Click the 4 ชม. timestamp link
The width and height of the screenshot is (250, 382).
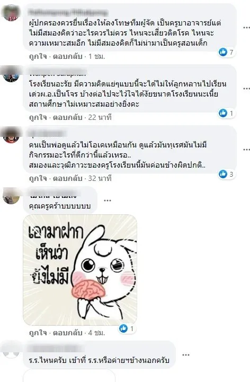point(96,333)
